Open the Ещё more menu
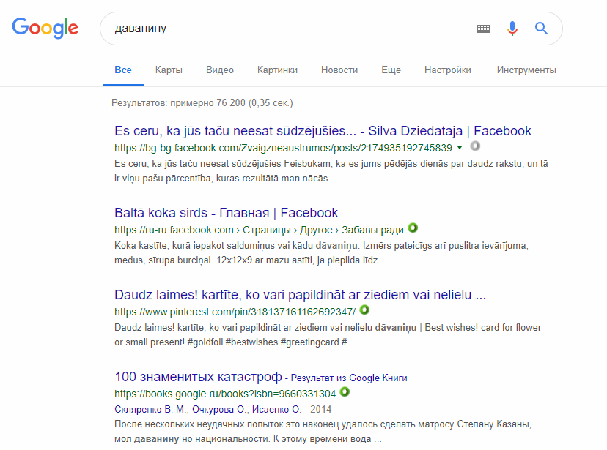 click(x=391, y=70)
